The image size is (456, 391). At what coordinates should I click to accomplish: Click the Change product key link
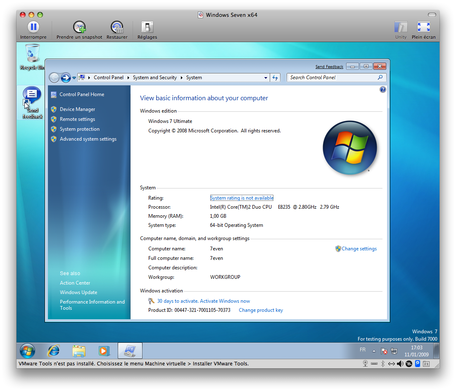click(x=261, y=310)
